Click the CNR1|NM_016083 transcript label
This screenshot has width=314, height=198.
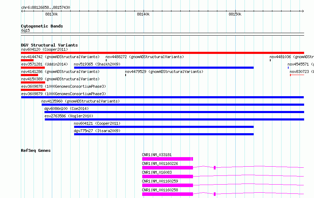tap(157, 172)
